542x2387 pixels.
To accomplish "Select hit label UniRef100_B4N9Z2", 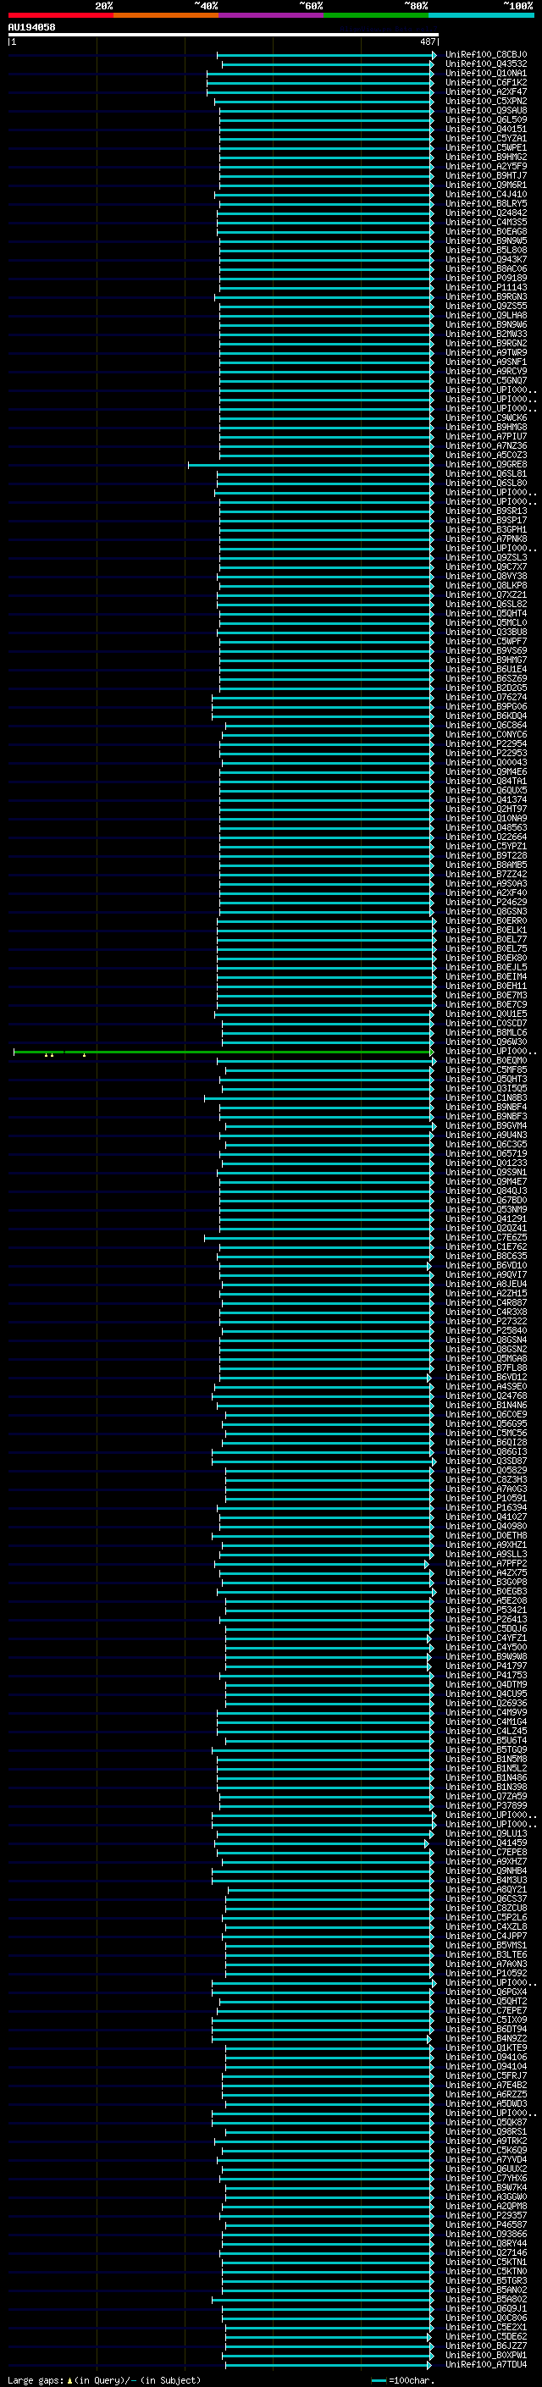I will coord(485,2039).
